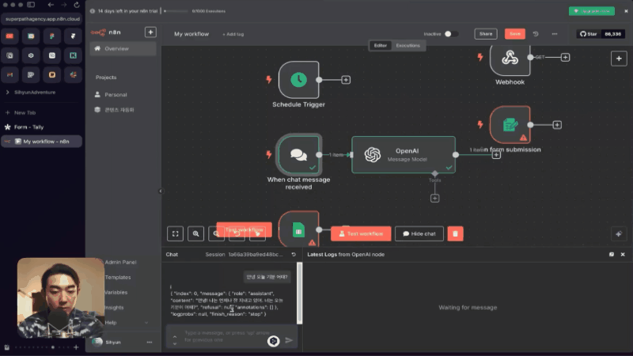
Task: Expand the SihyunAdventure folder
Action: pos(7,92)
